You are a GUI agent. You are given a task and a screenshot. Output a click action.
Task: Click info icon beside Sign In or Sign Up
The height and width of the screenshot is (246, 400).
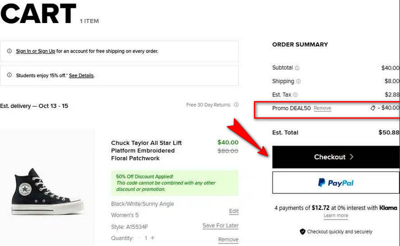click(9, 51)
